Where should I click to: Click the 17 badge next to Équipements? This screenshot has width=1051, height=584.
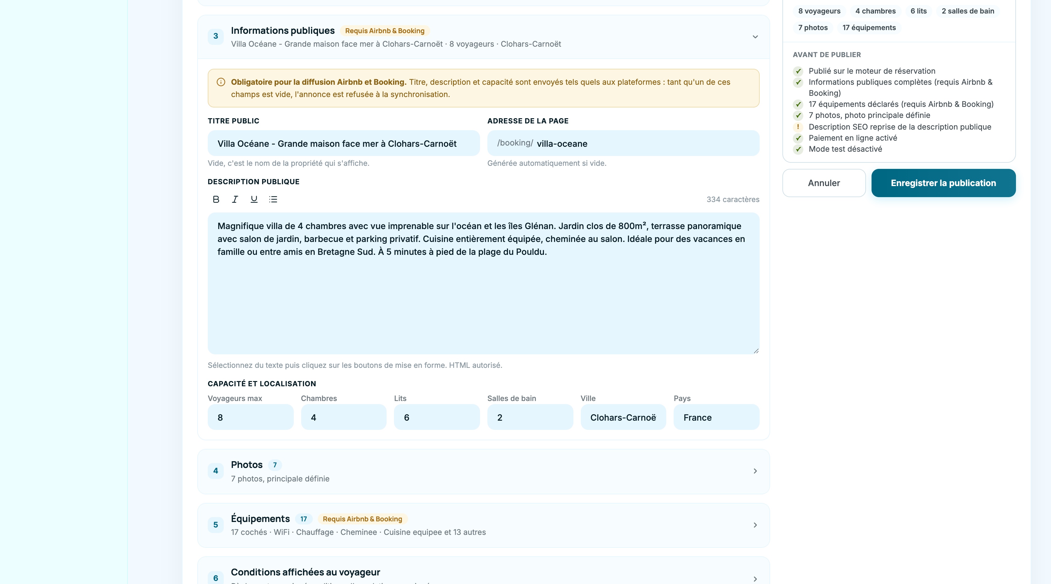tap(304, 519)
